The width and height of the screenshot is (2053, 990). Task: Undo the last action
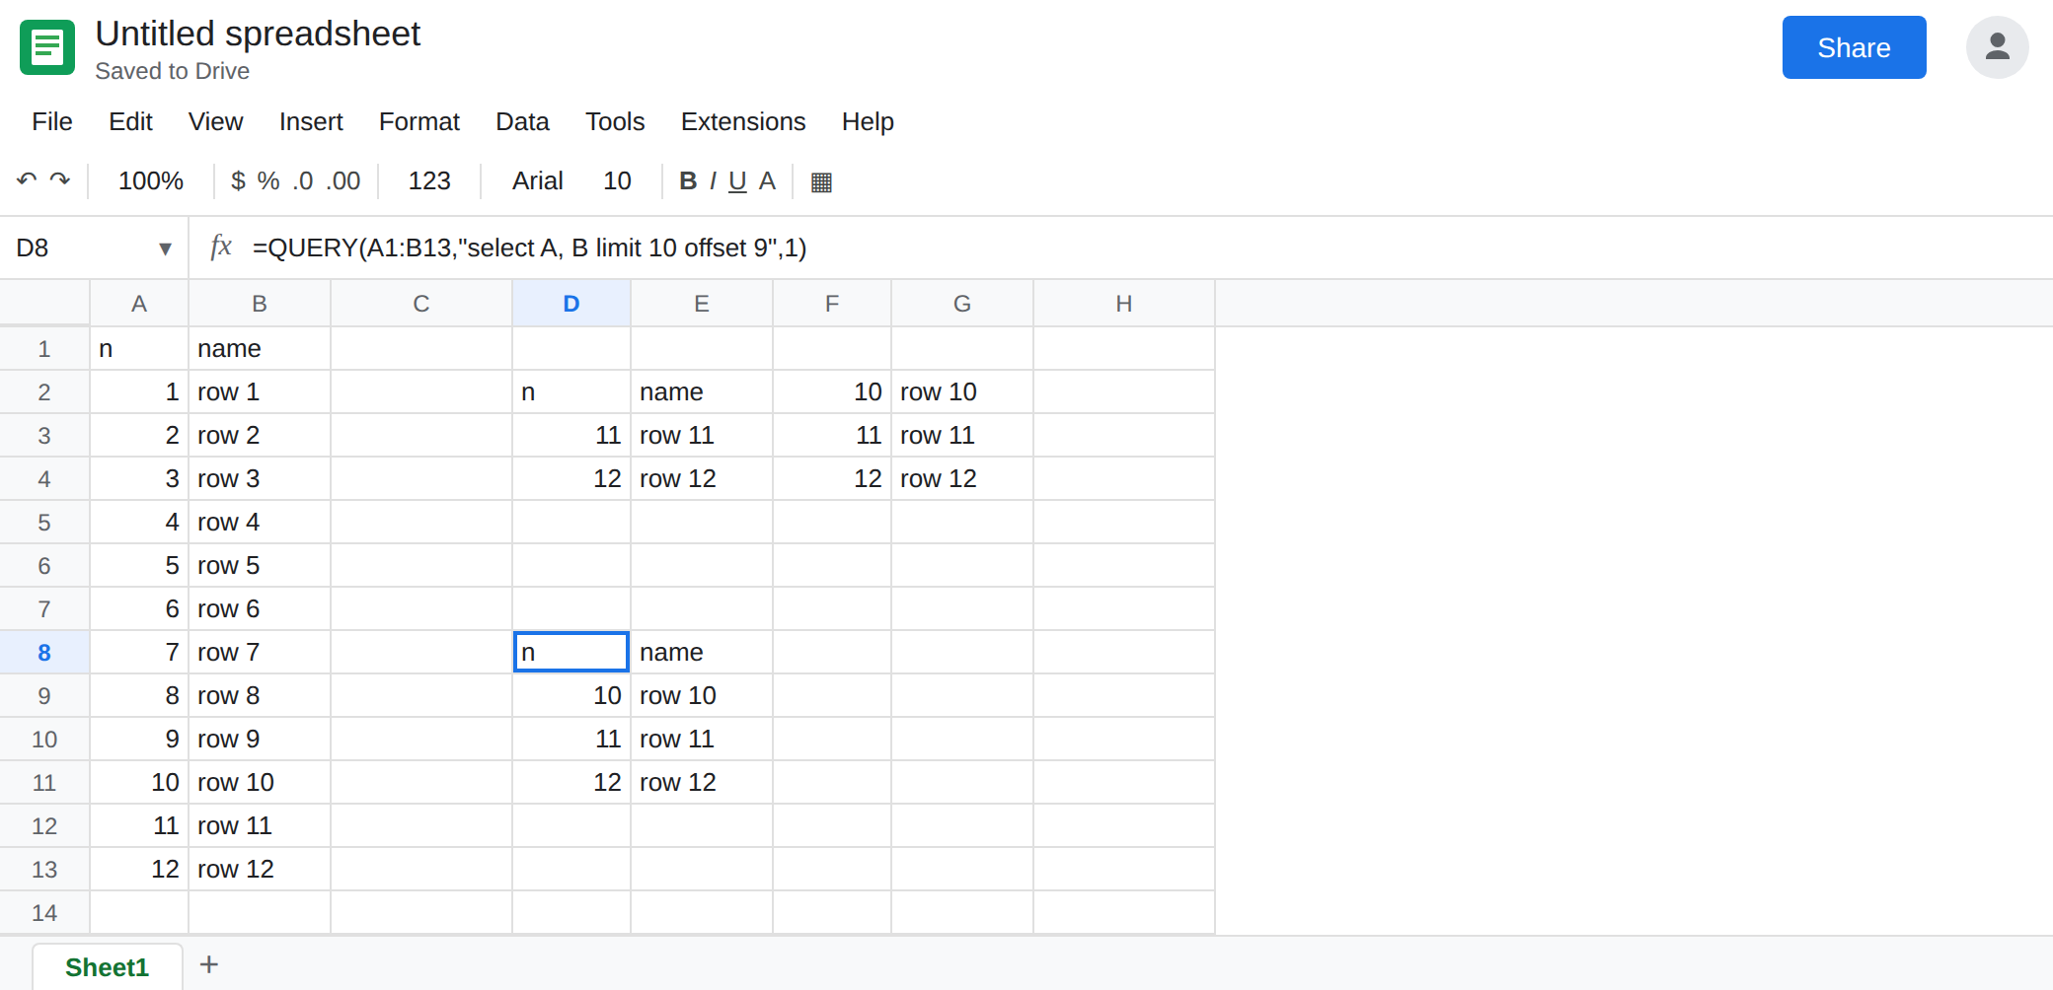[27, 180]
